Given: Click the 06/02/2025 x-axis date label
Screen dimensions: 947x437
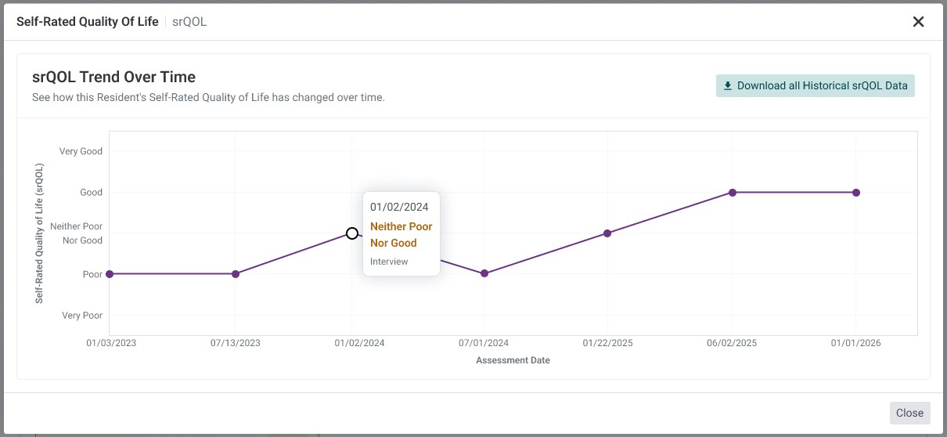Looking at the screenshot, I should click(x=732, y=343).
